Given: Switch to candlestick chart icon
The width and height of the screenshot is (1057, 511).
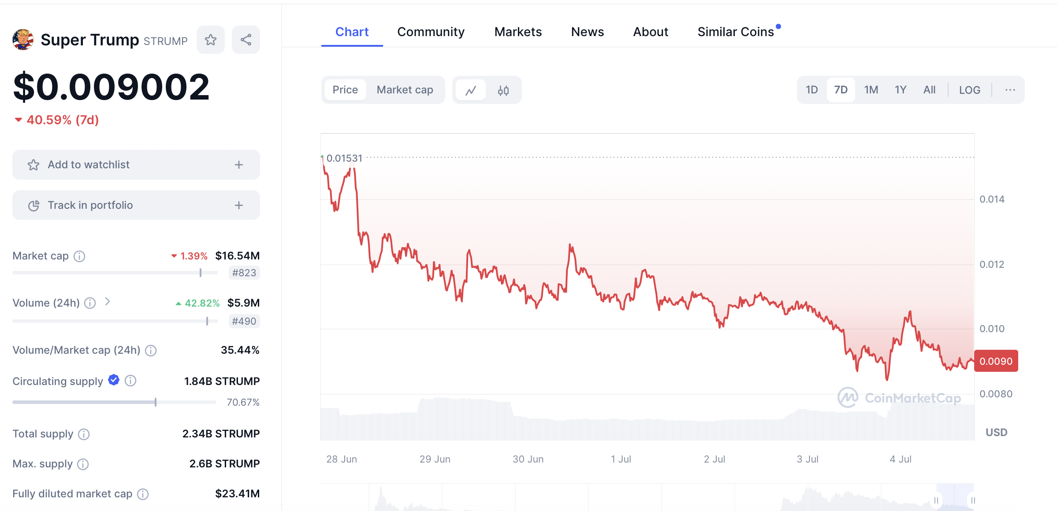Looking at the screenshot, I should point(503,90).
